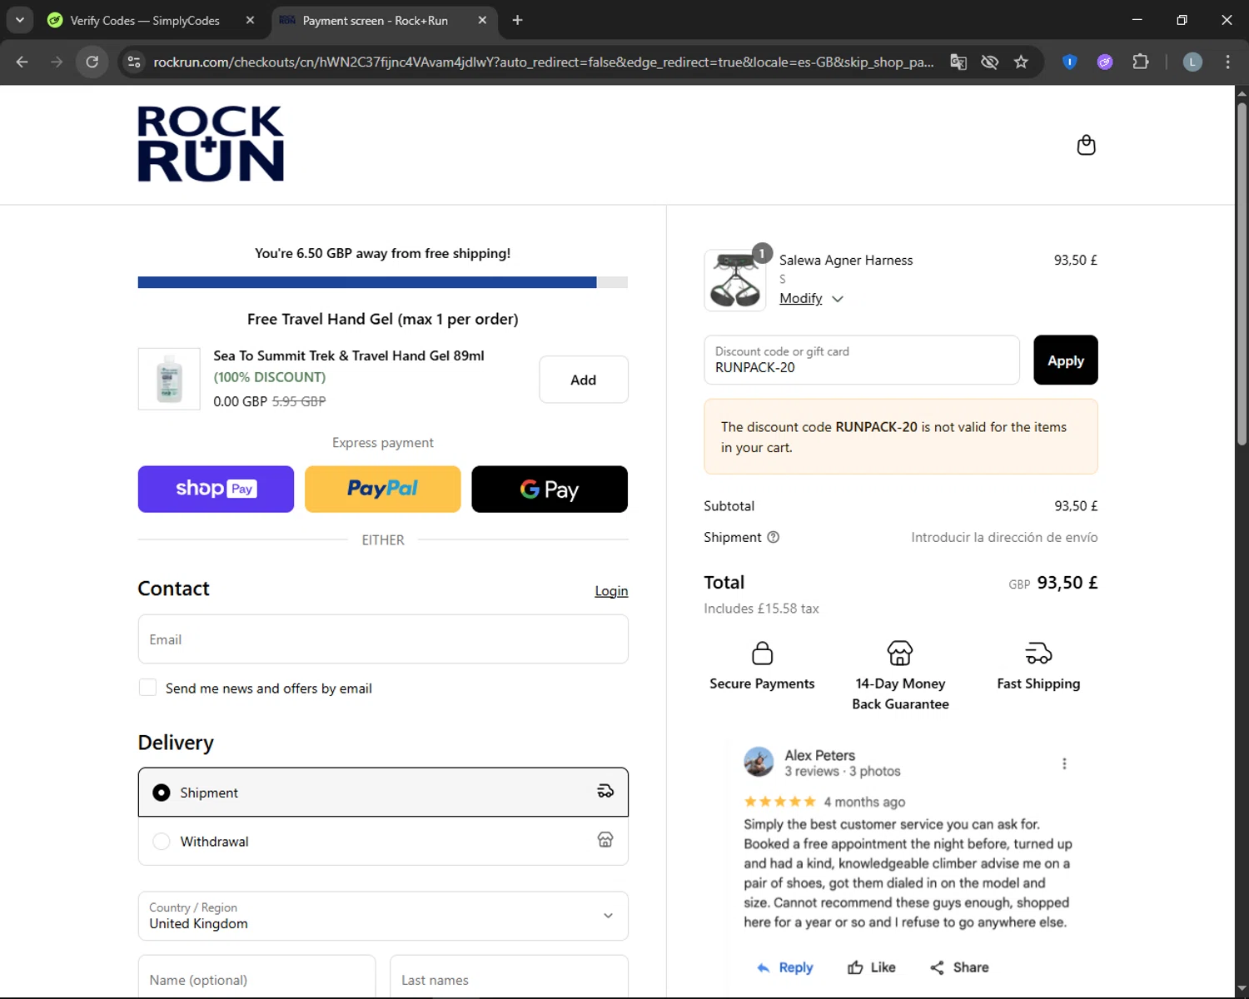
Task: Add the free Travel Hand Gel
Action: (584, 380)
